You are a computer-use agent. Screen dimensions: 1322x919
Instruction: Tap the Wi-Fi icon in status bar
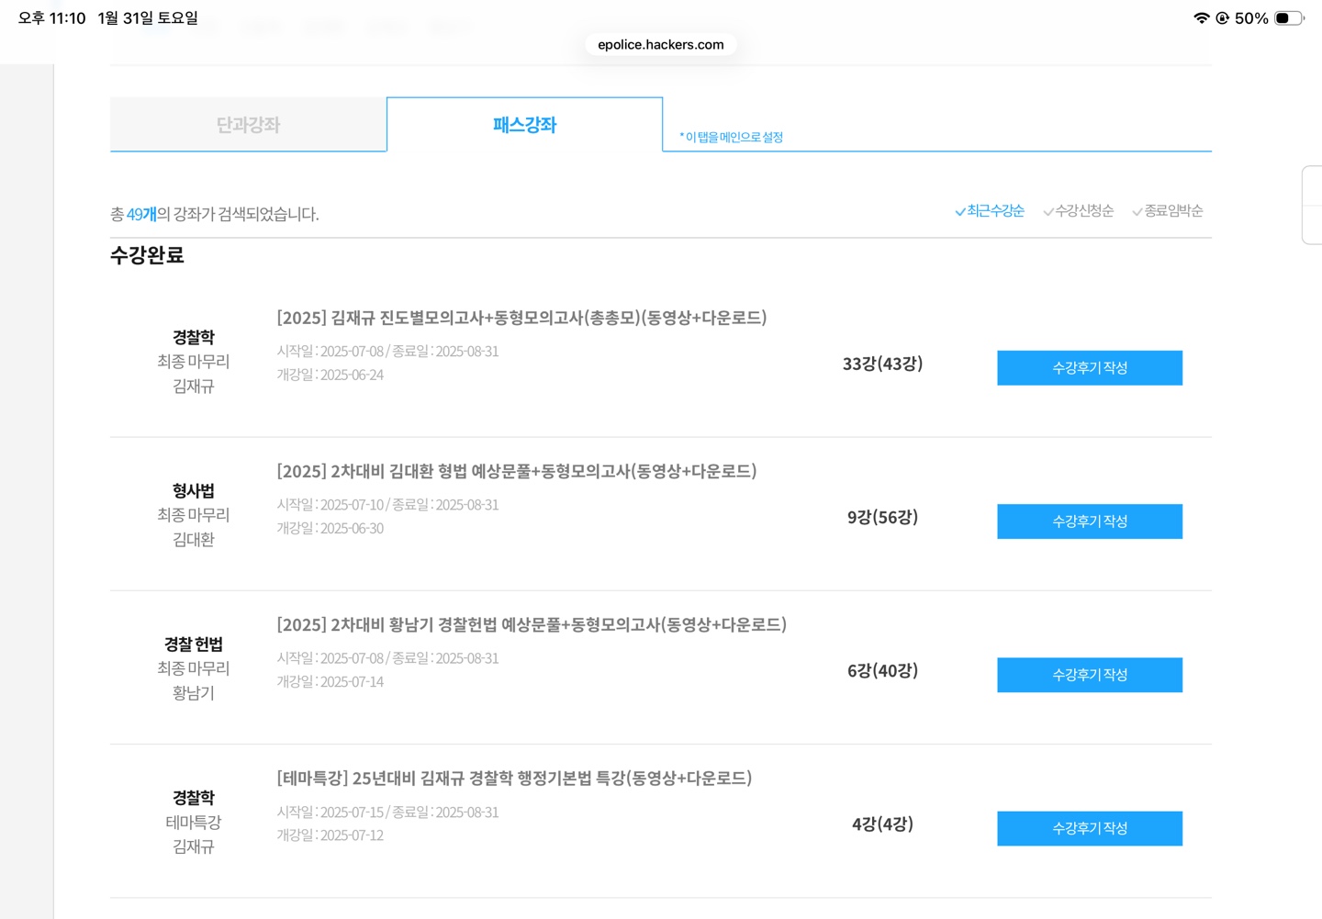click(1201, 18)
